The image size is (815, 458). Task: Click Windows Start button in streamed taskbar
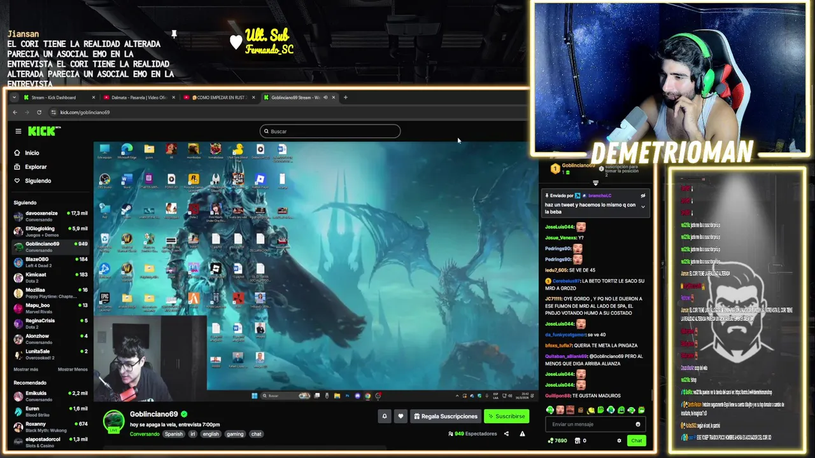pyautogui.click(x=254, y=396)
